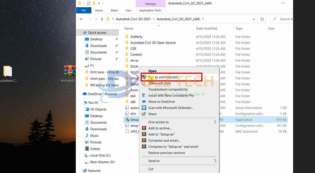Choose Open from context menu

coord(152,71)
